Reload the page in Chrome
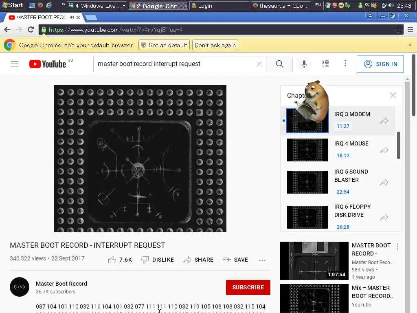The image size is (417, 313). tap(31, 29)
